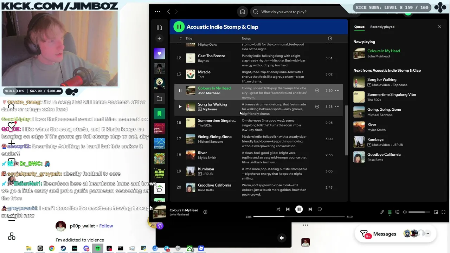Open the Xbox app from the taskbar
The height and width of the screenshot is (253, 450).
(189, 248)
